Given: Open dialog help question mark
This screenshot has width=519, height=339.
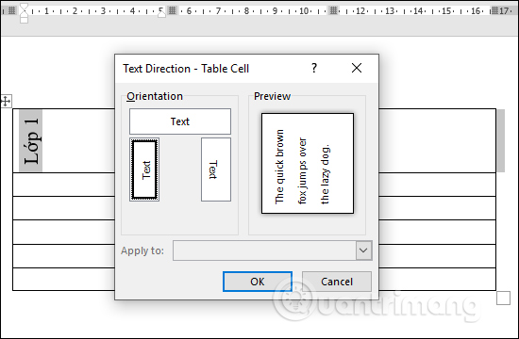Looking at the screenshot, I should (x=314, y=68).
